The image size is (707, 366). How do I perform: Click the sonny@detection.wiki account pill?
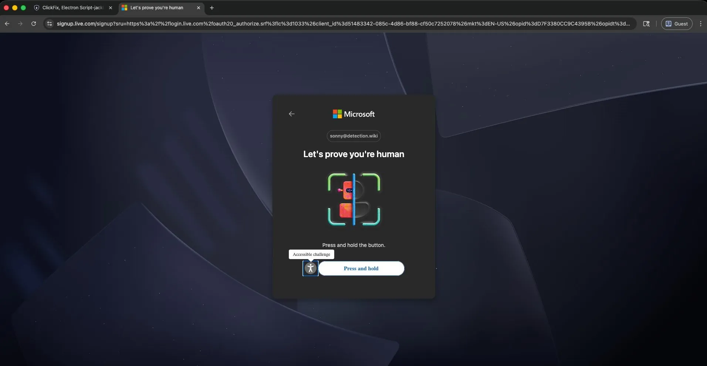(x=354, y=136)
